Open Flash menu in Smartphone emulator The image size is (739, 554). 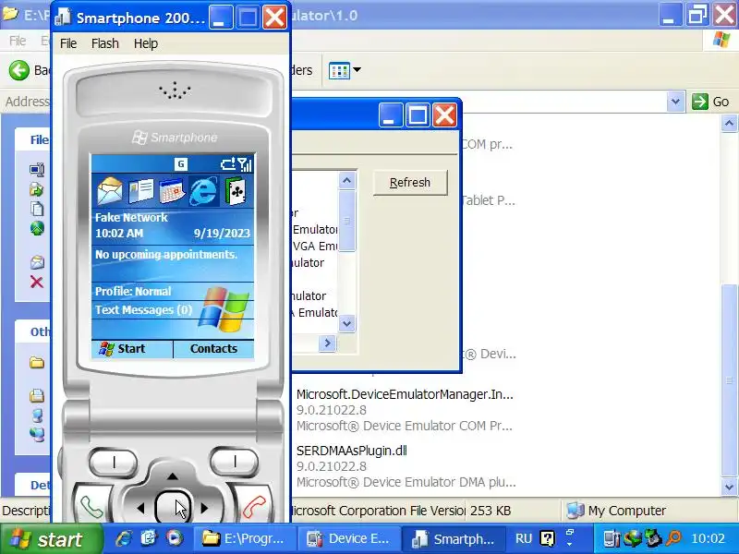coord(105,43)
